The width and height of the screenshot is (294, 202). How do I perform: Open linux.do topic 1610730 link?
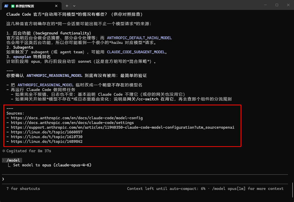47,137
